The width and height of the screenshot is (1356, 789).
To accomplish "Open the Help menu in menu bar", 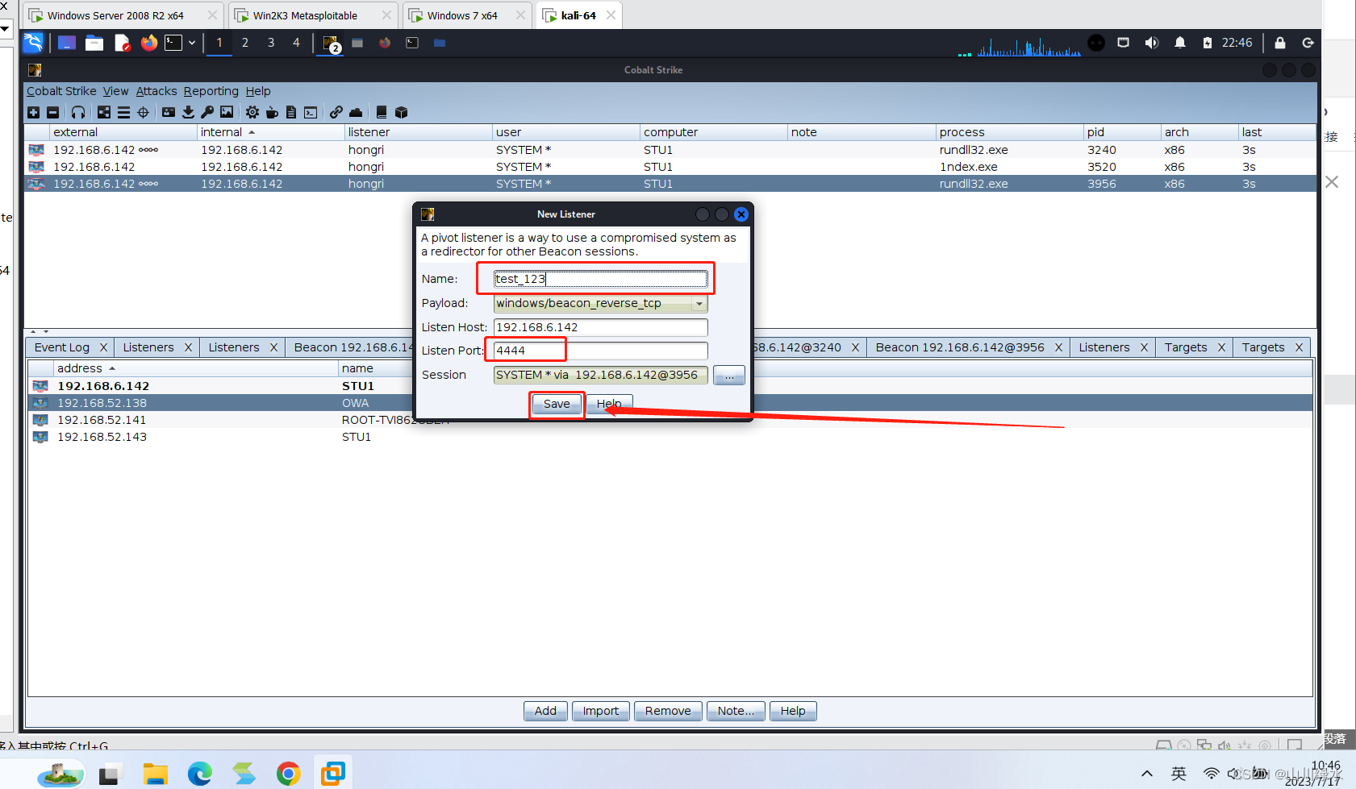I will [258, 91].
